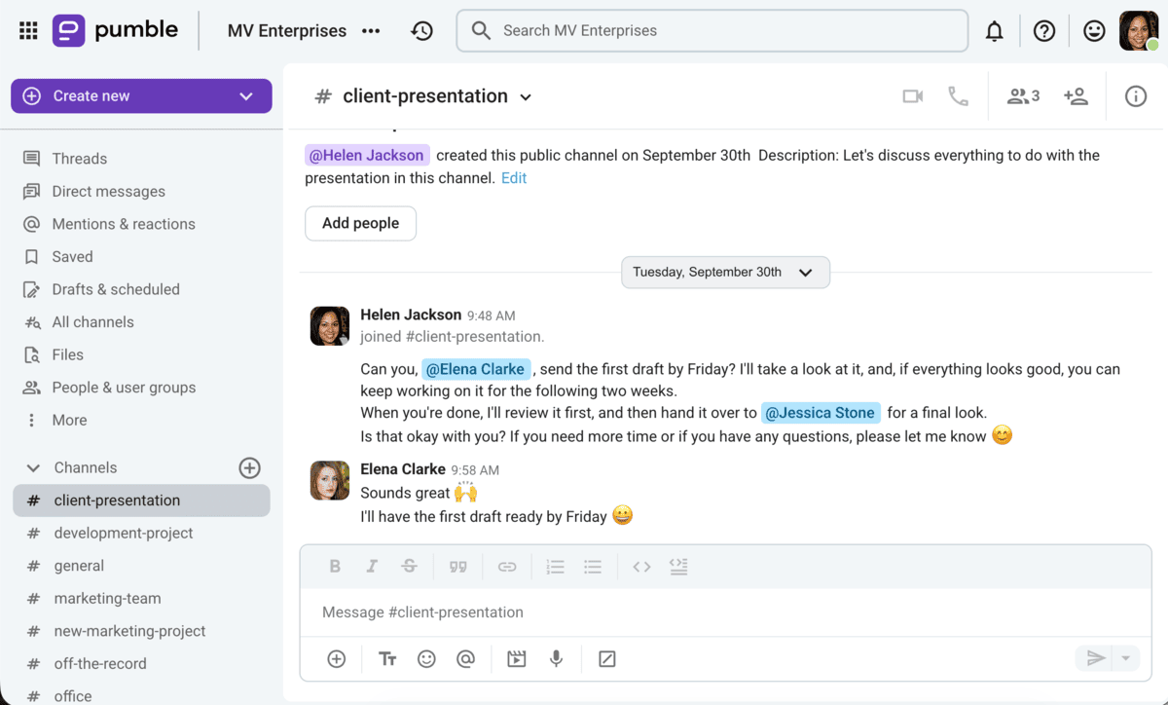Toggle bold text formatting

click(x=335, y=567)
